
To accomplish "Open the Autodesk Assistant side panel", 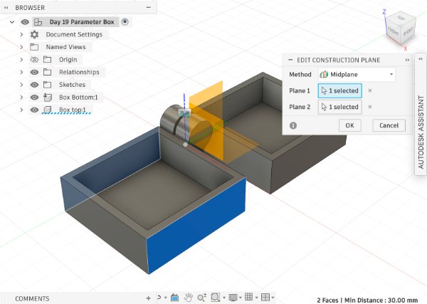I will click(421, 132).
